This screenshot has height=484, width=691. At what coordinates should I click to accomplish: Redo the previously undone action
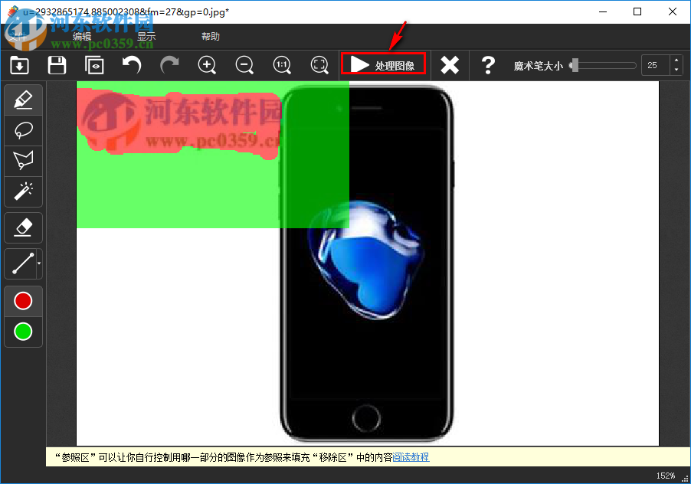pos(168,65)
